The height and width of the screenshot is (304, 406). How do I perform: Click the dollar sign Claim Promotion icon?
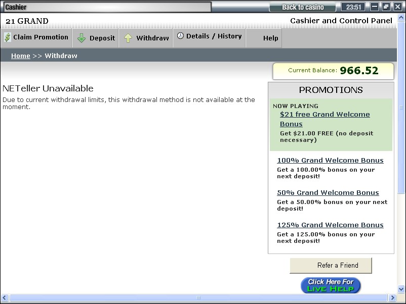point(8,37)
